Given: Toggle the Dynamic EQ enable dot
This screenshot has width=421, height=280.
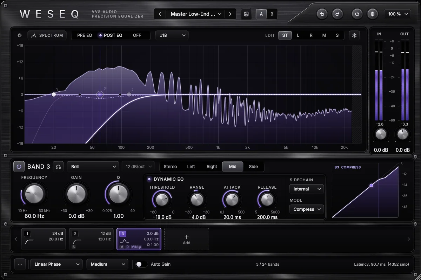Looking at the screenshot, I should pos(149,179).
